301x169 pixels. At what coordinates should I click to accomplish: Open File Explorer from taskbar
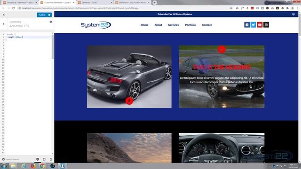click(x=13, y=166)
